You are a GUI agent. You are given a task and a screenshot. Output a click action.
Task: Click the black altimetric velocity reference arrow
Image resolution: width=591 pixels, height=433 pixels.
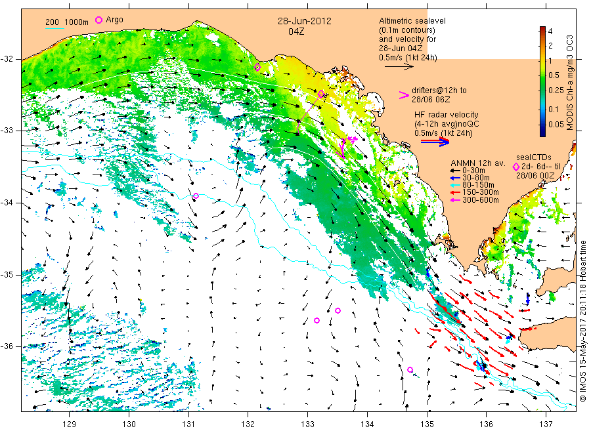tap(399, 67)
